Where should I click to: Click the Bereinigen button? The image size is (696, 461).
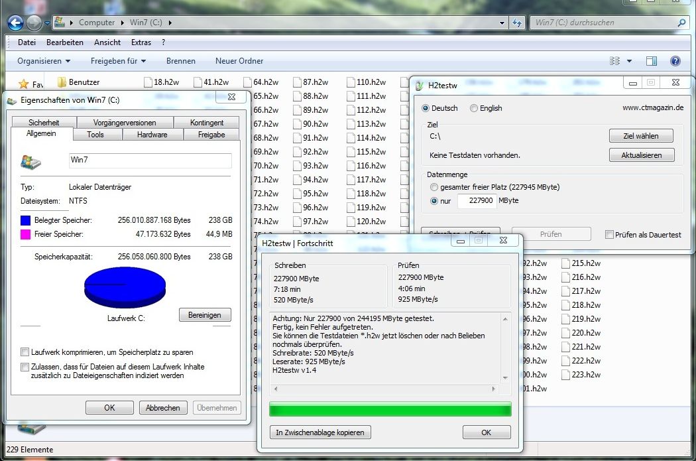(205, 315)
